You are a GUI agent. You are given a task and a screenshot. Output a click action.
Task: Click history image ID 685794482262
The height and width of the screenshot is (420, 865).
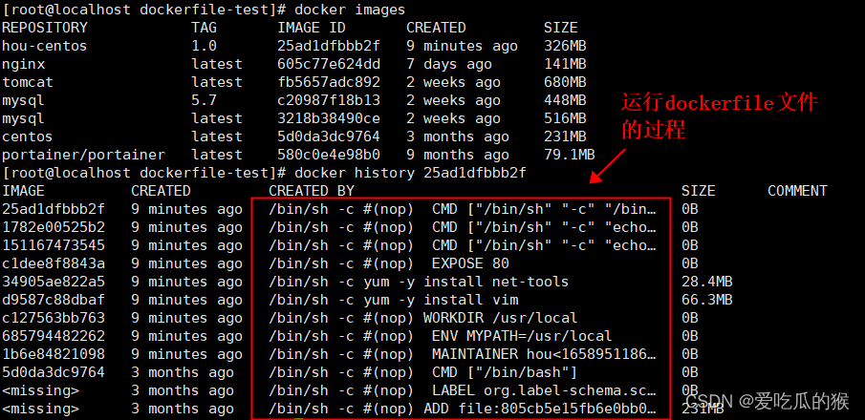pos(53,337)
